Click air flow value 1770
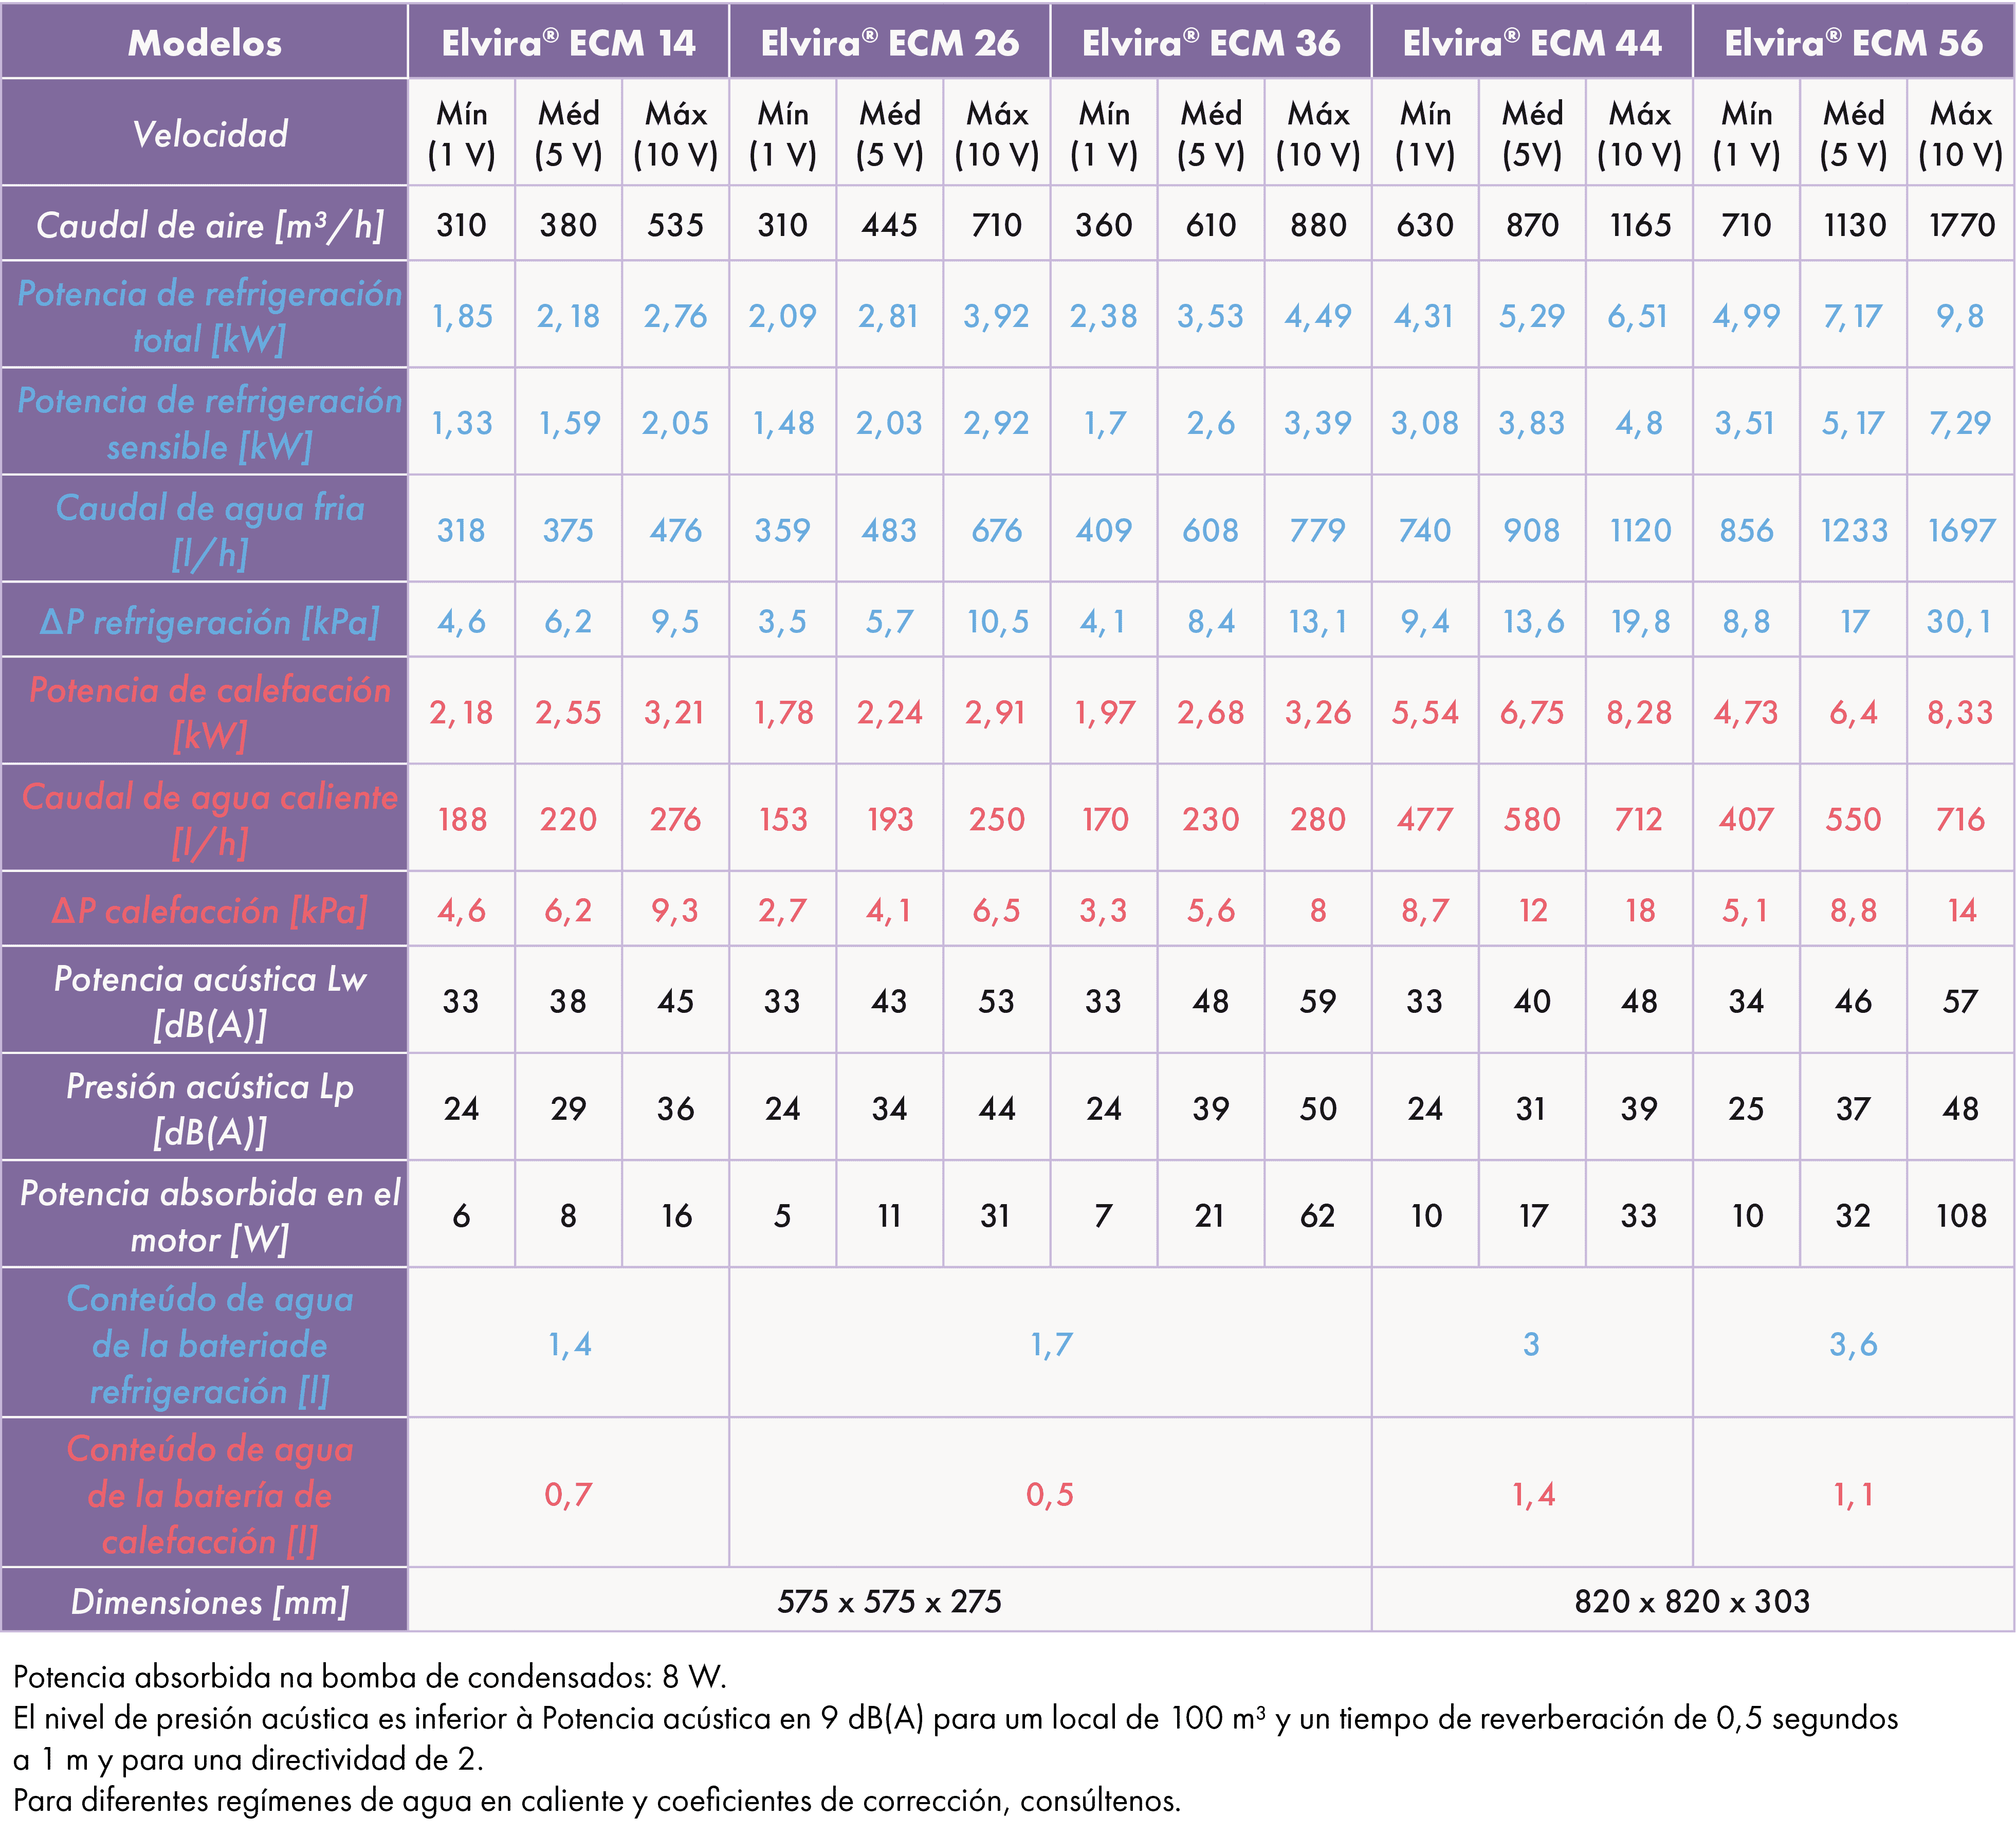The width and height of the screenshot is (2016, 1836). pos(1961,225)
